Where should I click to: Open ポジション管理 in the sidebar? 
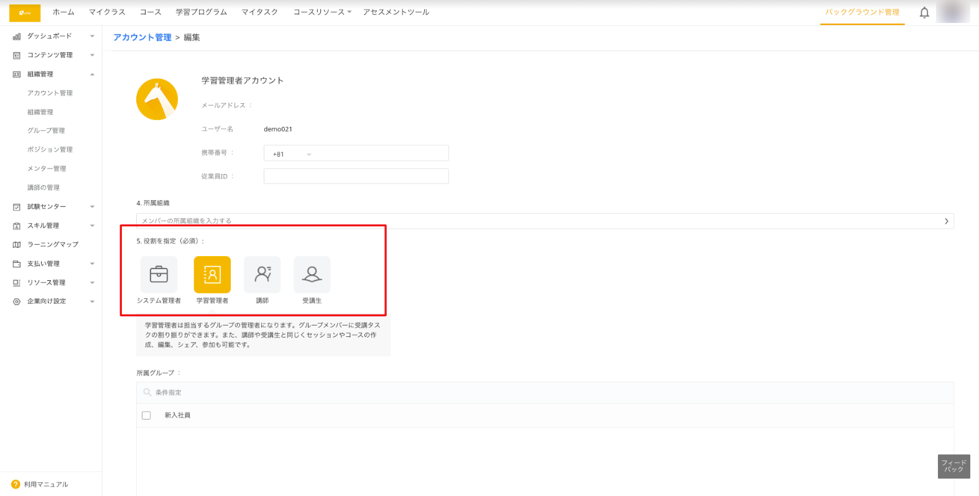[x=50, y=150]
